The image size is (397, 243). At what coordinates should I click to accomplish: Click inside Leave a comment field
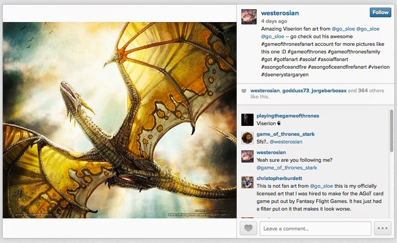[316, 229]
